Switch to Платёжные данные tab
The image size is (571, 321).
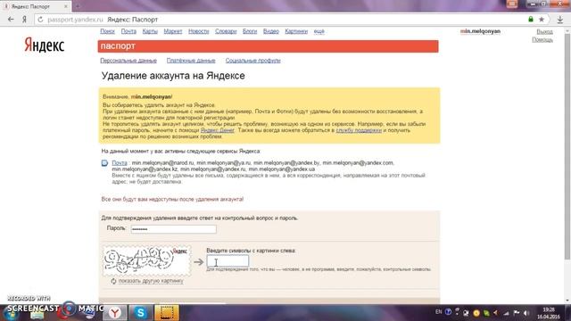[x=191, y=61]
